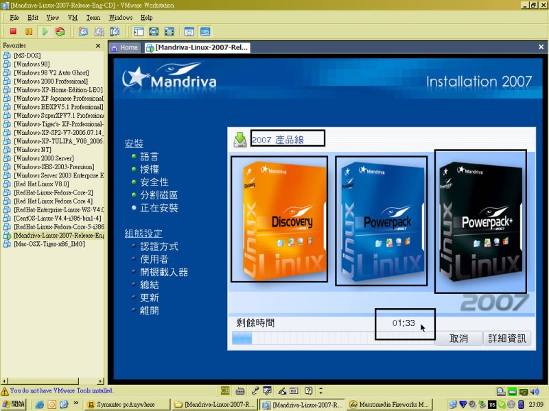Open the VM menu
The image size is (549, 411).
click(73, 18)
